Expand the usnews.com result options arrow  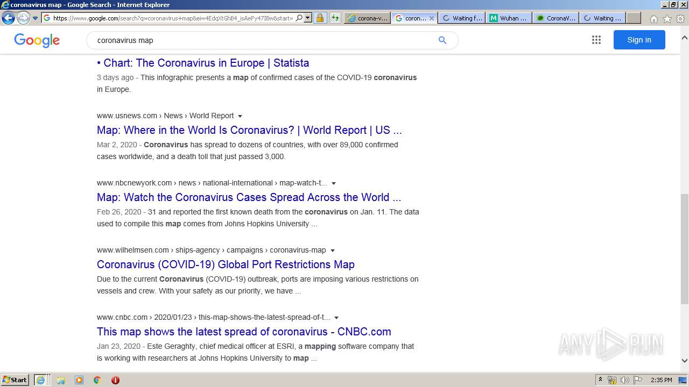point(240,116)
